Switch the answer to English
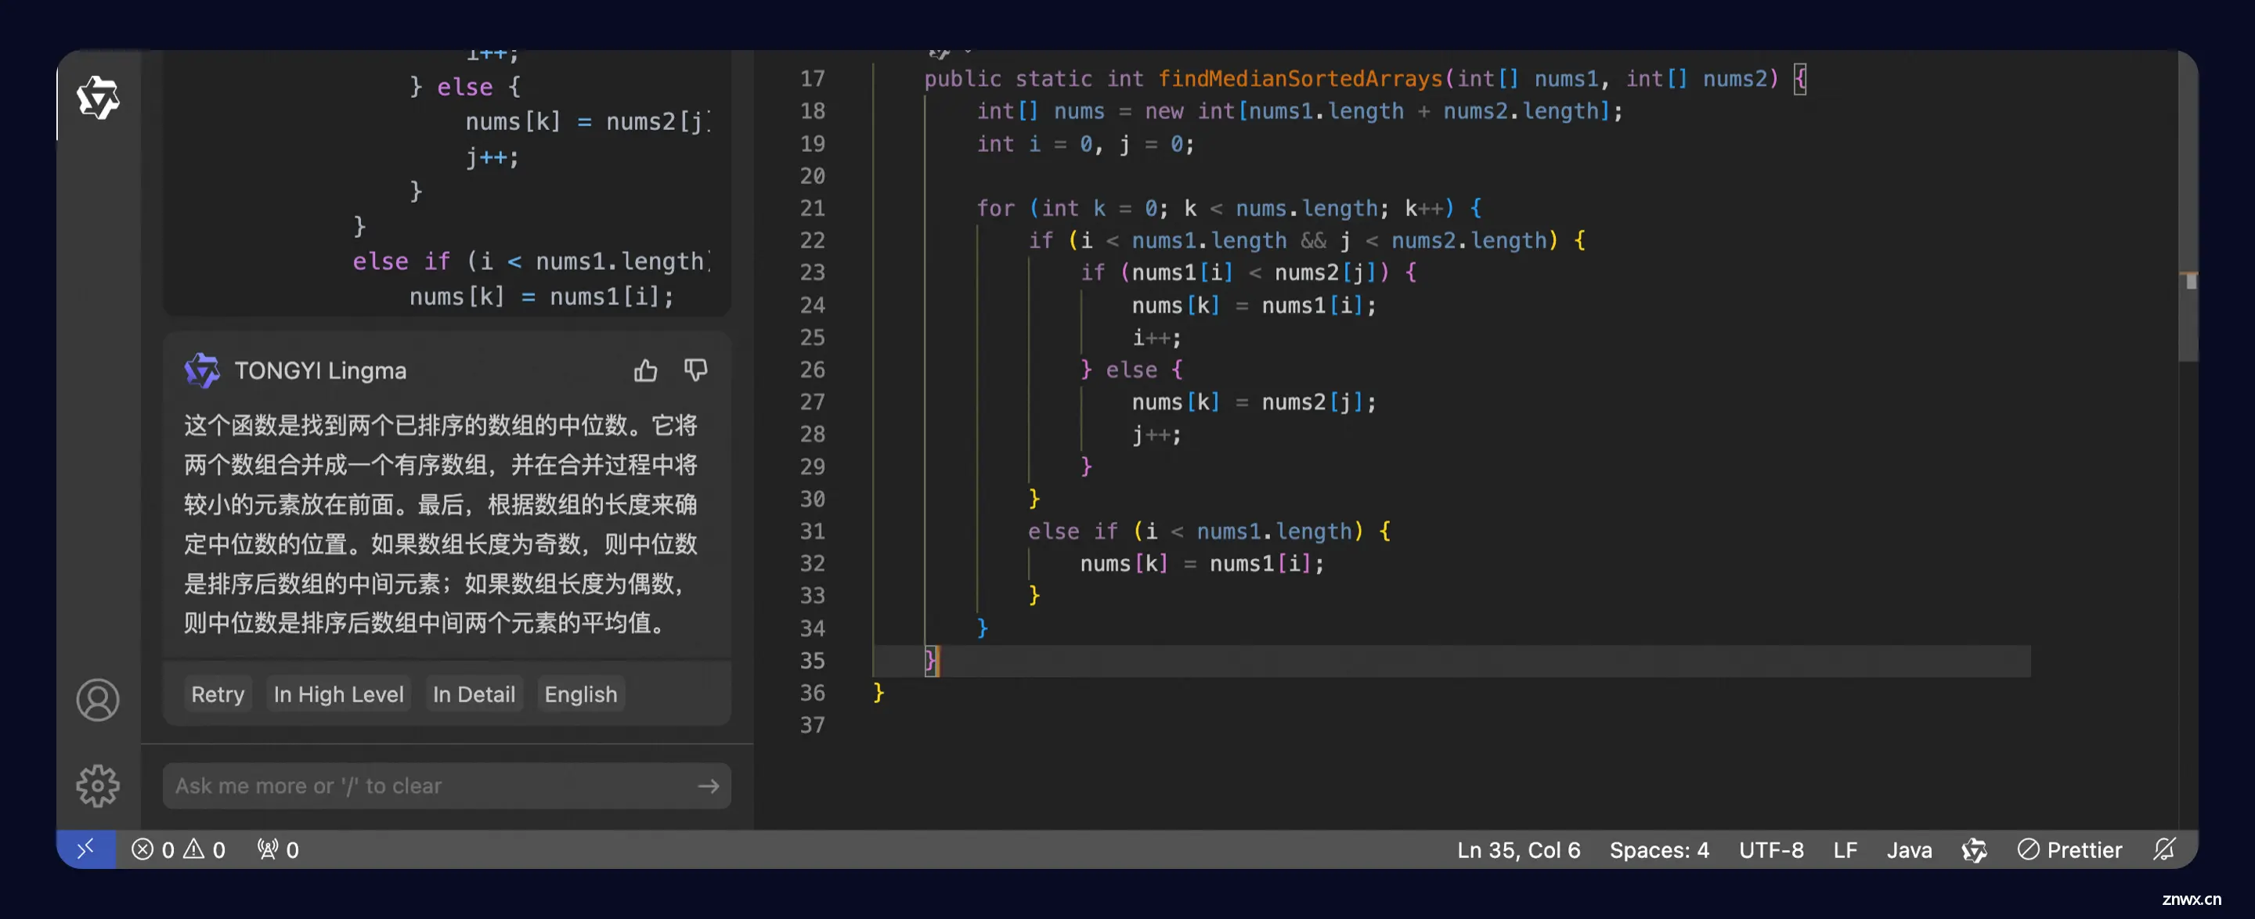 pos(580,694)
